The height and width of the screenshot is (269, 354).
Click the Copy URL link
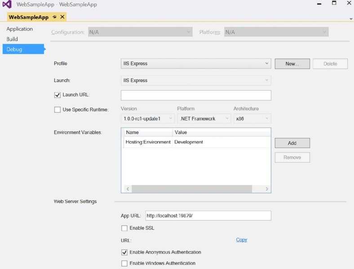(x=242, y=240)
